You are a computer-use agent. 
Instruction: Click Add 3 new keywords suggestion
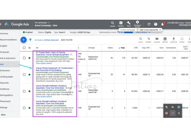pyautogui.click(x=149, y=30)
